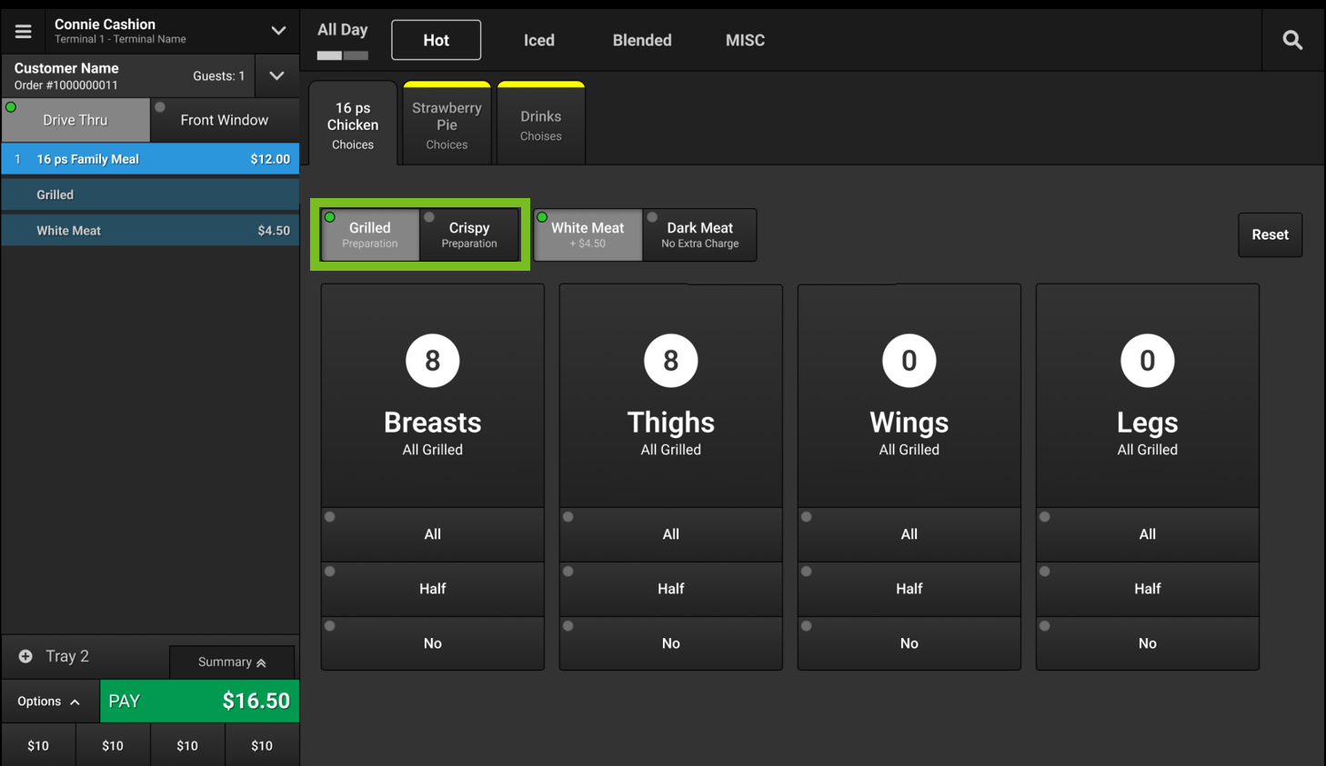Screen dimensions: 1326x766
Task: Tap the Breasts count circle
Action: pyautogui.click(x=432, y=361)
